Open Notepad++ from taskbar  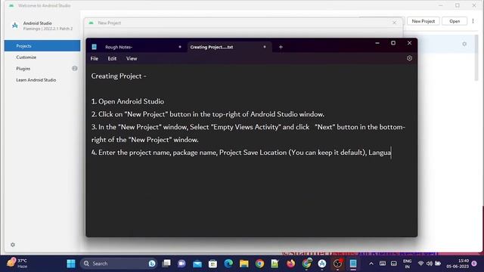pyautogui.click(x=275, y=264)
